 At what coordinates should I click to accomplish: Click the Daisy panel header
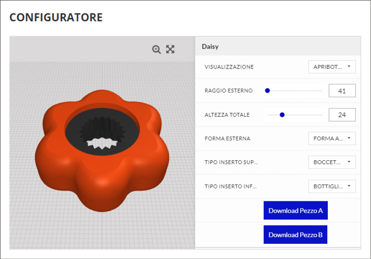(x=278, y=46)
